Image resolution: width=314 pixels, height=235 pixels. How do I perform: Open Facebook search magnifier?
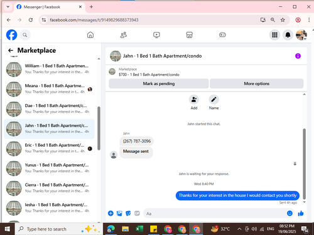click(25, 35)
